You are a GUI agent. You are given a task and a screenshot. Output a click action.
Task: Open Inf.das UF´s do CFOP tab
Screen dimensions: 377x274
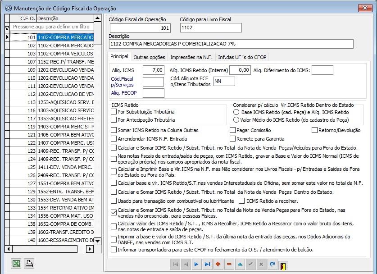click(242, 57)
